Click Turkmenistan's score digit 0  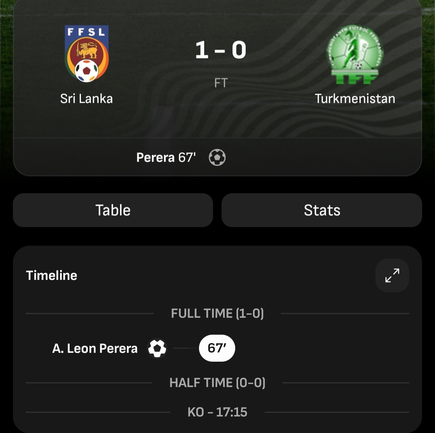[x=238, y=51]
